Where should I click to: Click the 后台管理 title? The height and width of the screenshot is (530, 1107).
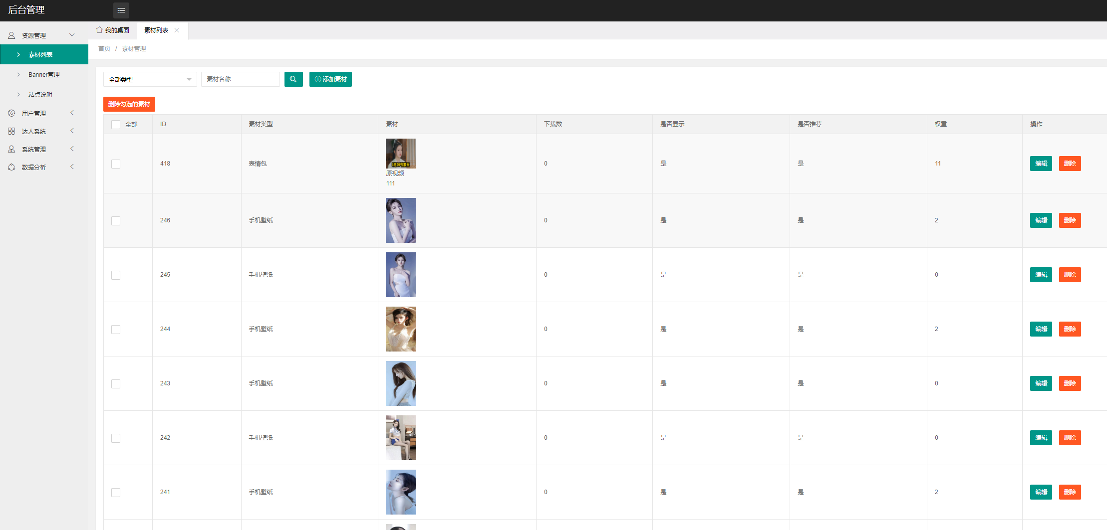tap(26, 10)
